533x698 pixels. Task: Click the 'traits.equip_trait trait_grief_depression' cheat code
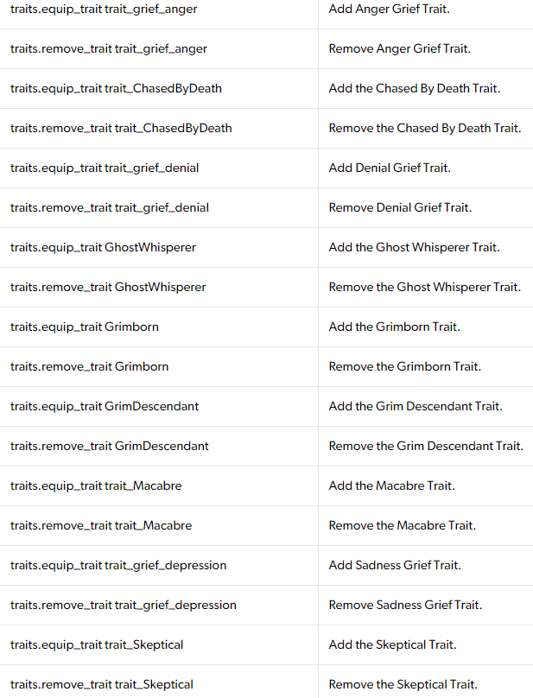point(118,566)
